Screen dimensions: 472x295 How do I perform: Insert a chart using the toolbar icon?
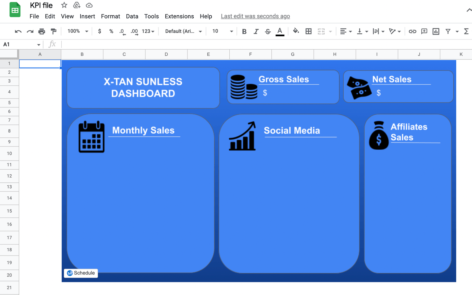pos(436,31)
